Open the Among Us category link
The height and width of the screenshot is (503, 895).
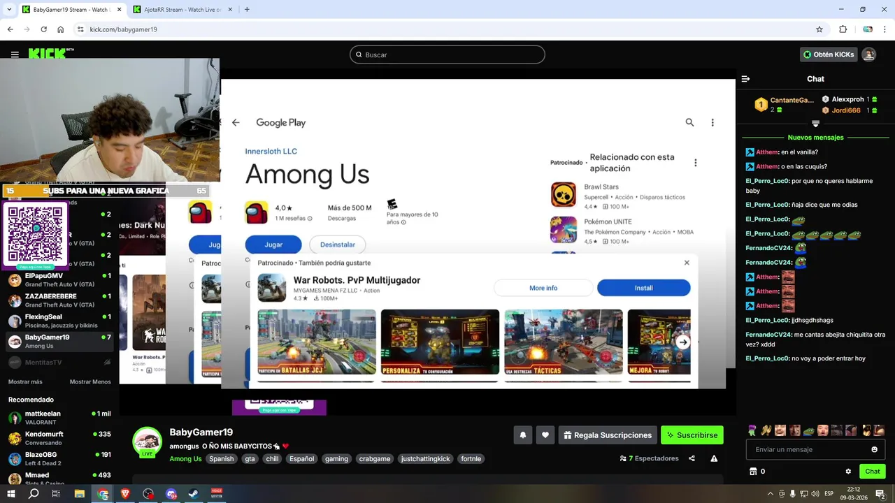click(185, 459)
